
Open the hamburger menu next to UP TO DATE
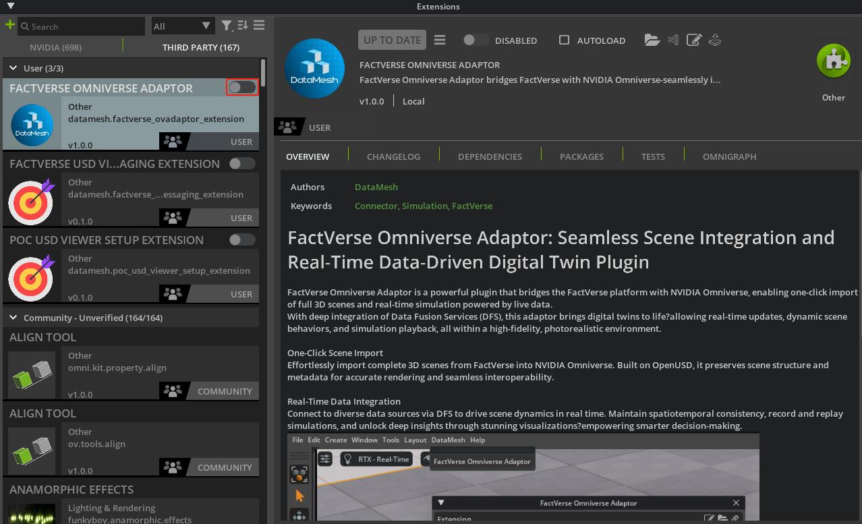440,40
